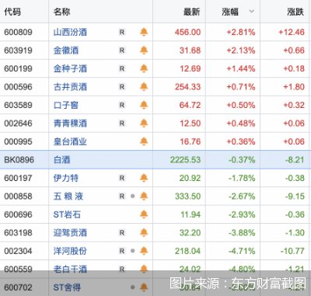Click the alert bell for 迎驾贡酒
Image resolution: width=311 pixels, height=296 pixels.
[144, 233]
